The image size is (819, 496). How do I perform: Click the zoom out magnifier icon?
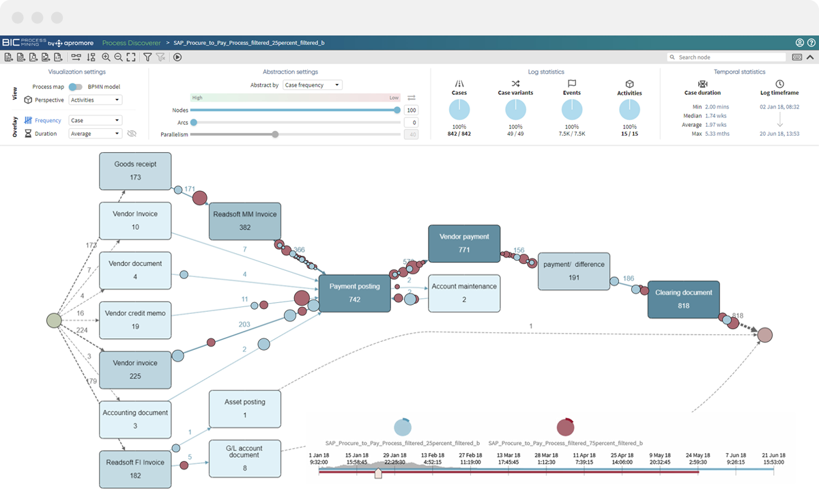pyautogui.click(x=118, y=58)
